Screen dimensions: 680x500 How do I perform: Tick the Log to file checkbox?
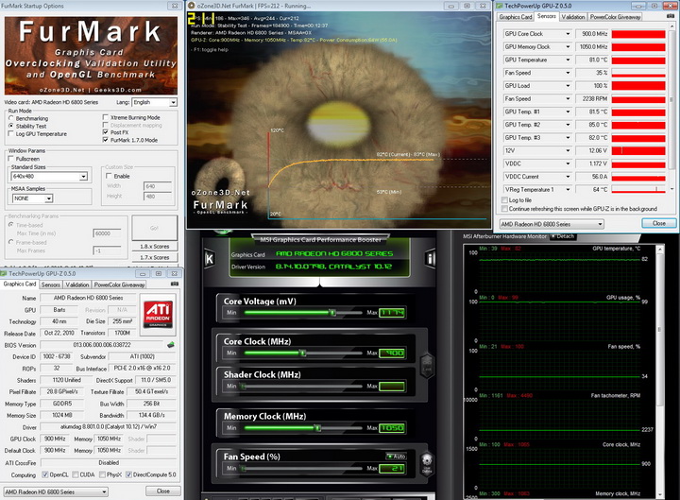(506, 200)
